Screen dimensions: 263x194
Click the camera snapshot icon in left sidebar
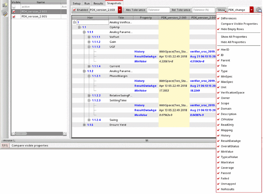pyautogui.click(x=5, y=5)
